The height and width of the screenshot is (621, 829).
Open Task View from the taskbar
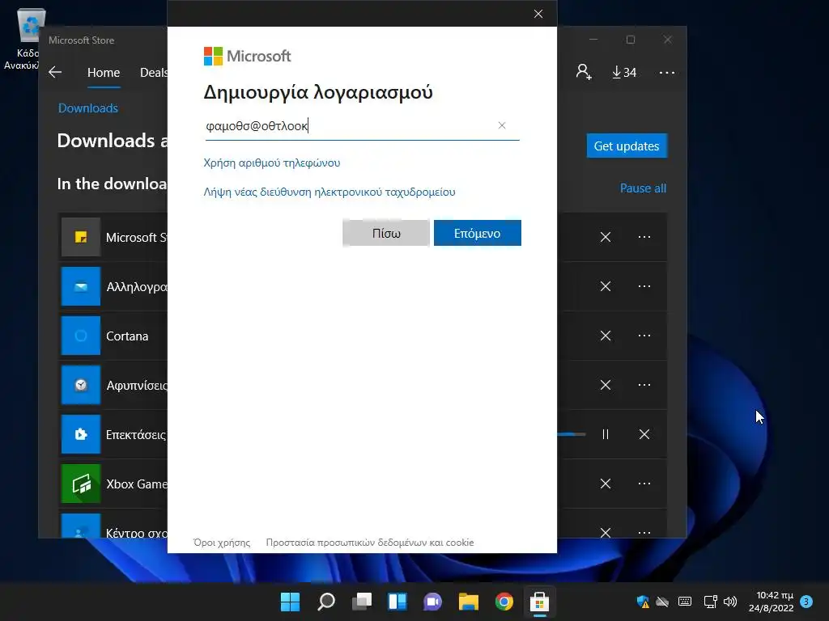point(362,602)
